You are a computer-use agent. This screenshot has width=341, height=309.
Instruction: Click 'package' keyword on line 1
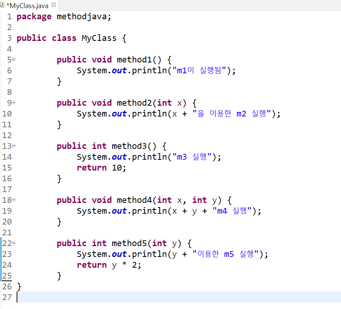34,17
